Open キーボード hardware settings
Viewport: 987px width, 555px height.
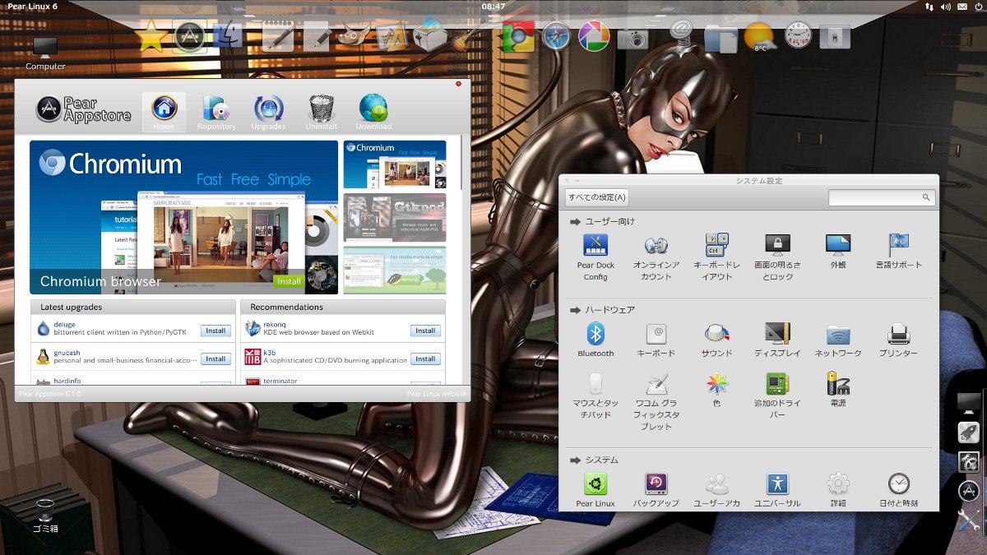click(656, 340)
